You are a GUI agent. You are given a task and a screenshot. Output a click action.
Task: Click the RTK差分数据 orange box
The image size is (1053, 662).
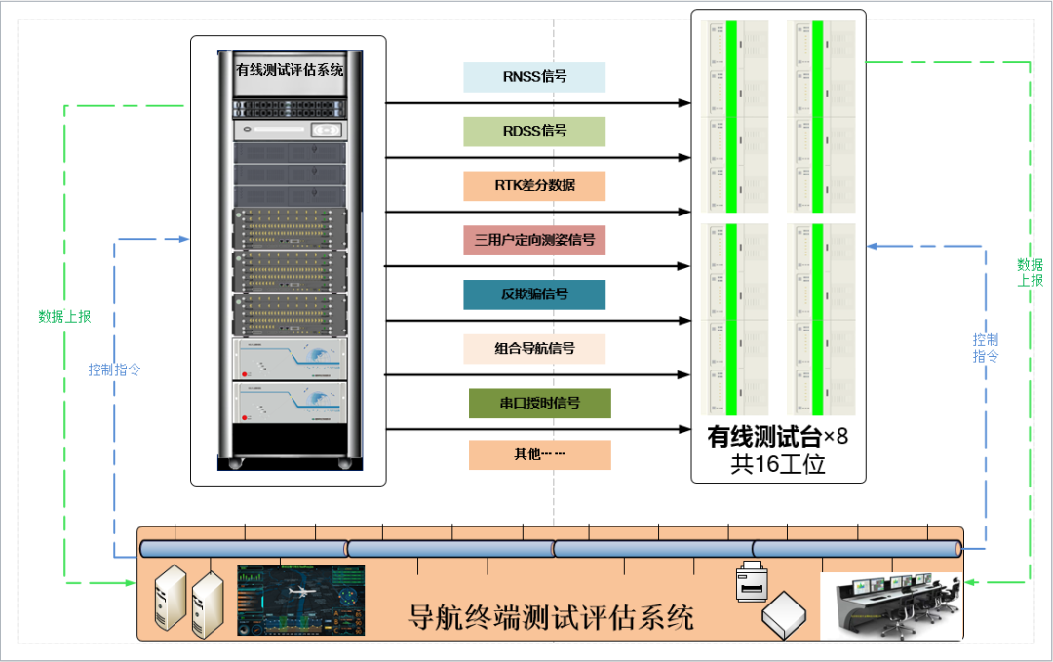534,186
